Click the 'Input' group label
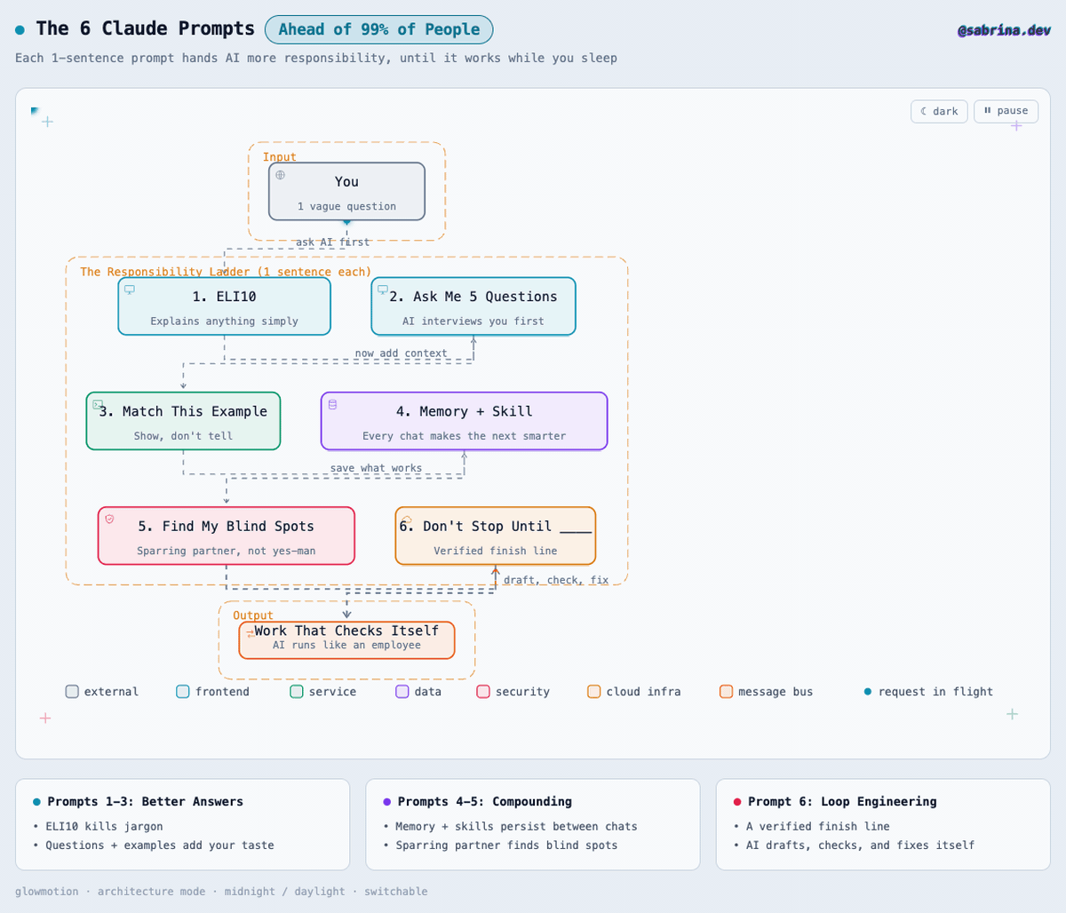This screenshot has width=1066, height=913. [280, 157]
